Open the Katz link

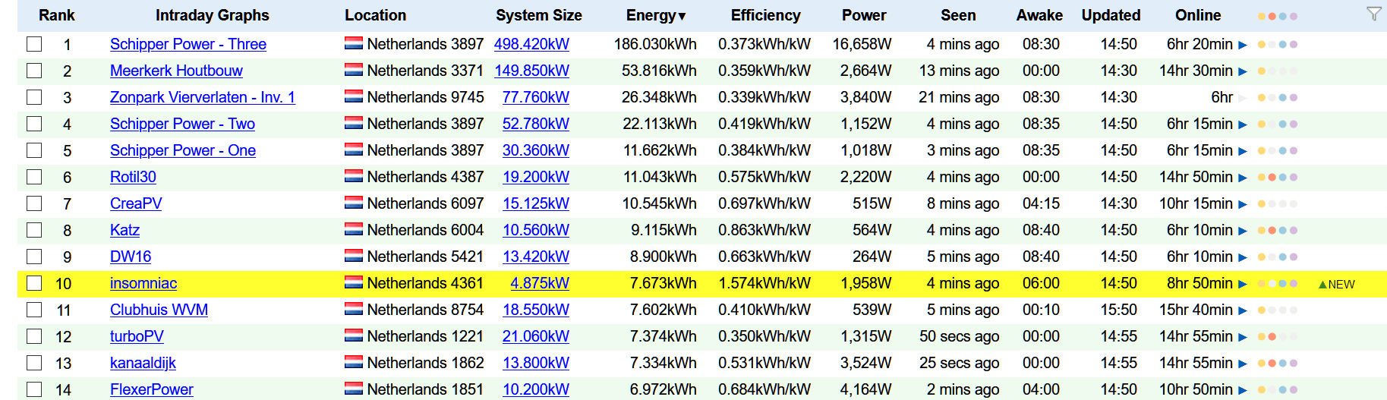(x=125, y=230)
